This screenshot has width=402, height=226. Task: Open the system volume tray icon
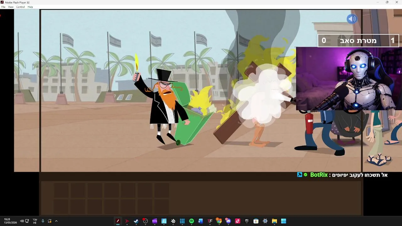22,221
